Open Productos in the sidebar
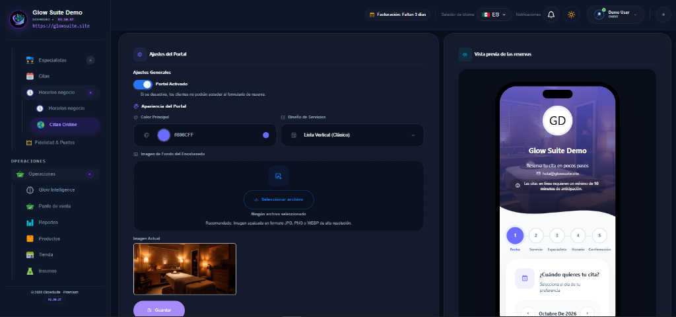Image resolution: width=676 pixels, height=317 pixels. (49, 238)
